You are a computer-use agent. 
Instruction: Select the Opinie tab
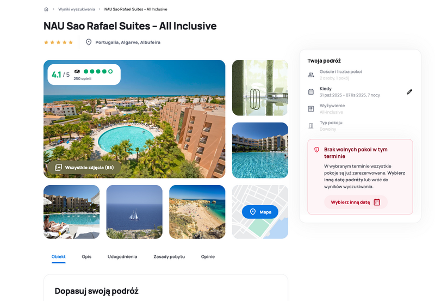(208, 256)
